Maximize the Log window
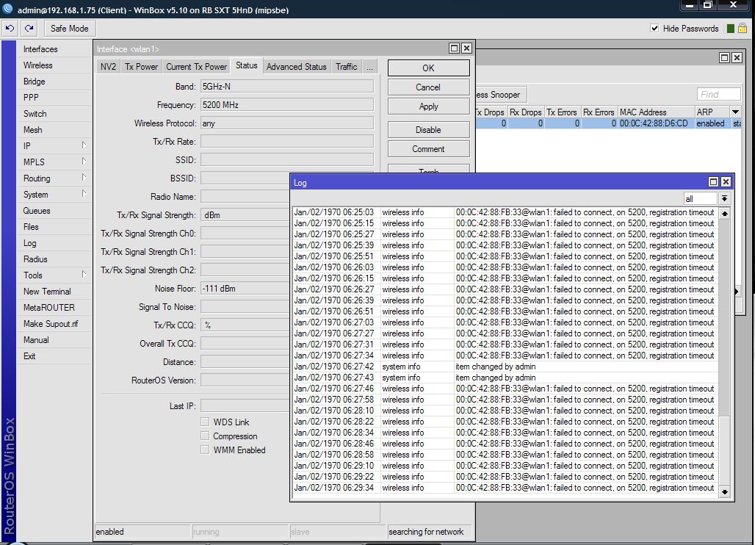The width and height of the screenshot is (755, 545). click(714, 182)
